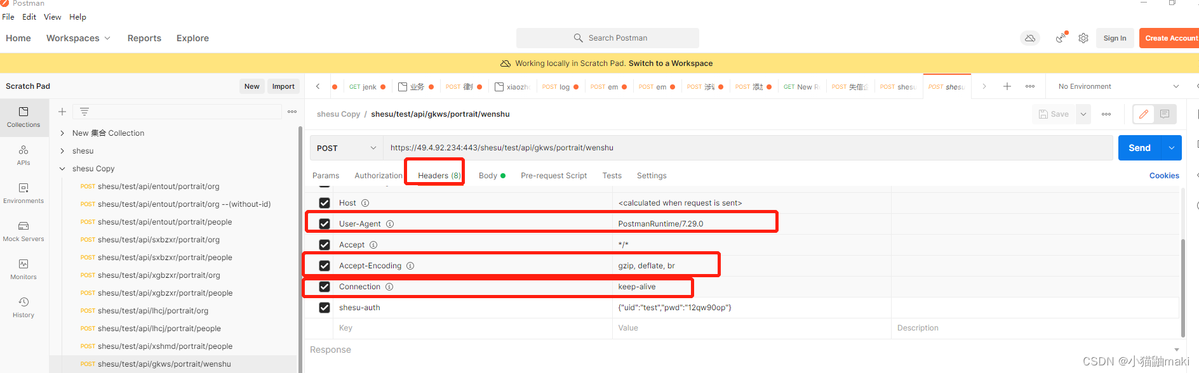
Task: Open the History sidebar panel
Action: [x=23, y=308]
